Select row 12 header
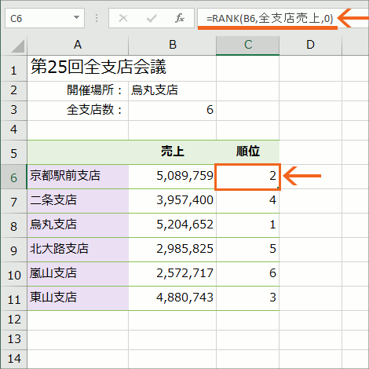This screenshot has height=369, width=369. pos(13,320)
